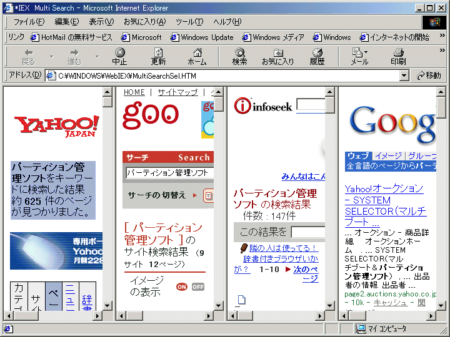The width and height of the screenshot is (450, 337).
Task: Show the 履歴 history panel
Action: click(x=317, y=57)
